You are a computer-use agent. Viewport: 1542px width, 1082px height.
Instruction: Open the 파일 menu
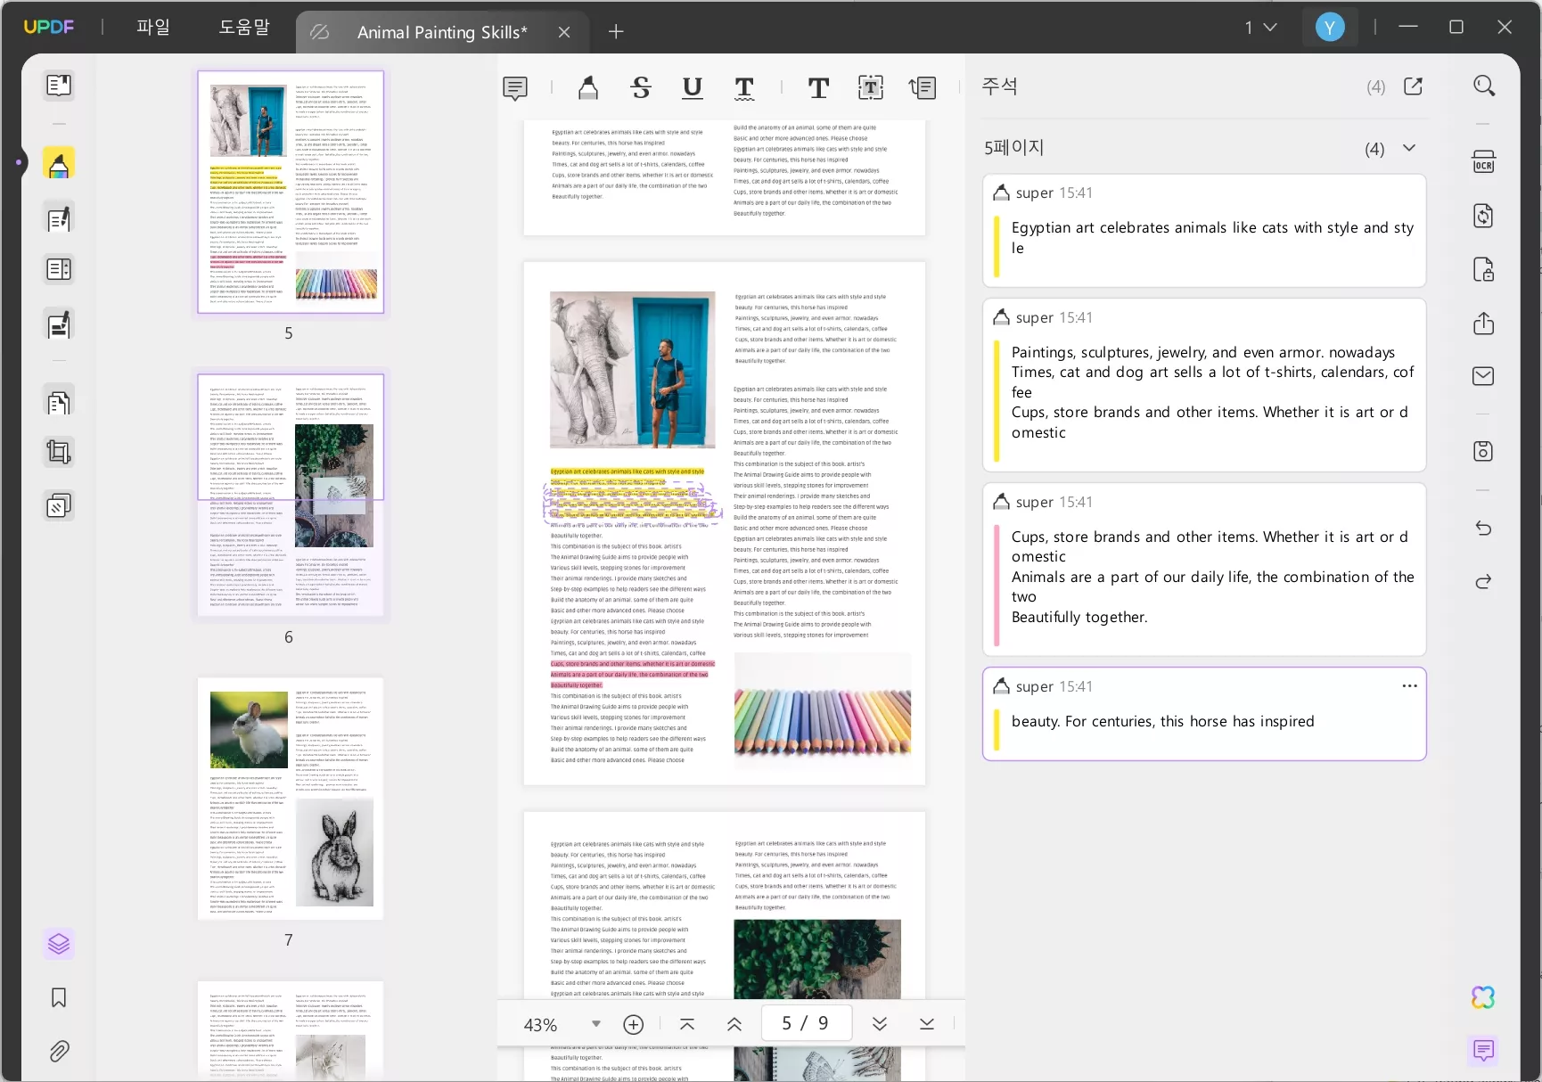tap(152, 28)
